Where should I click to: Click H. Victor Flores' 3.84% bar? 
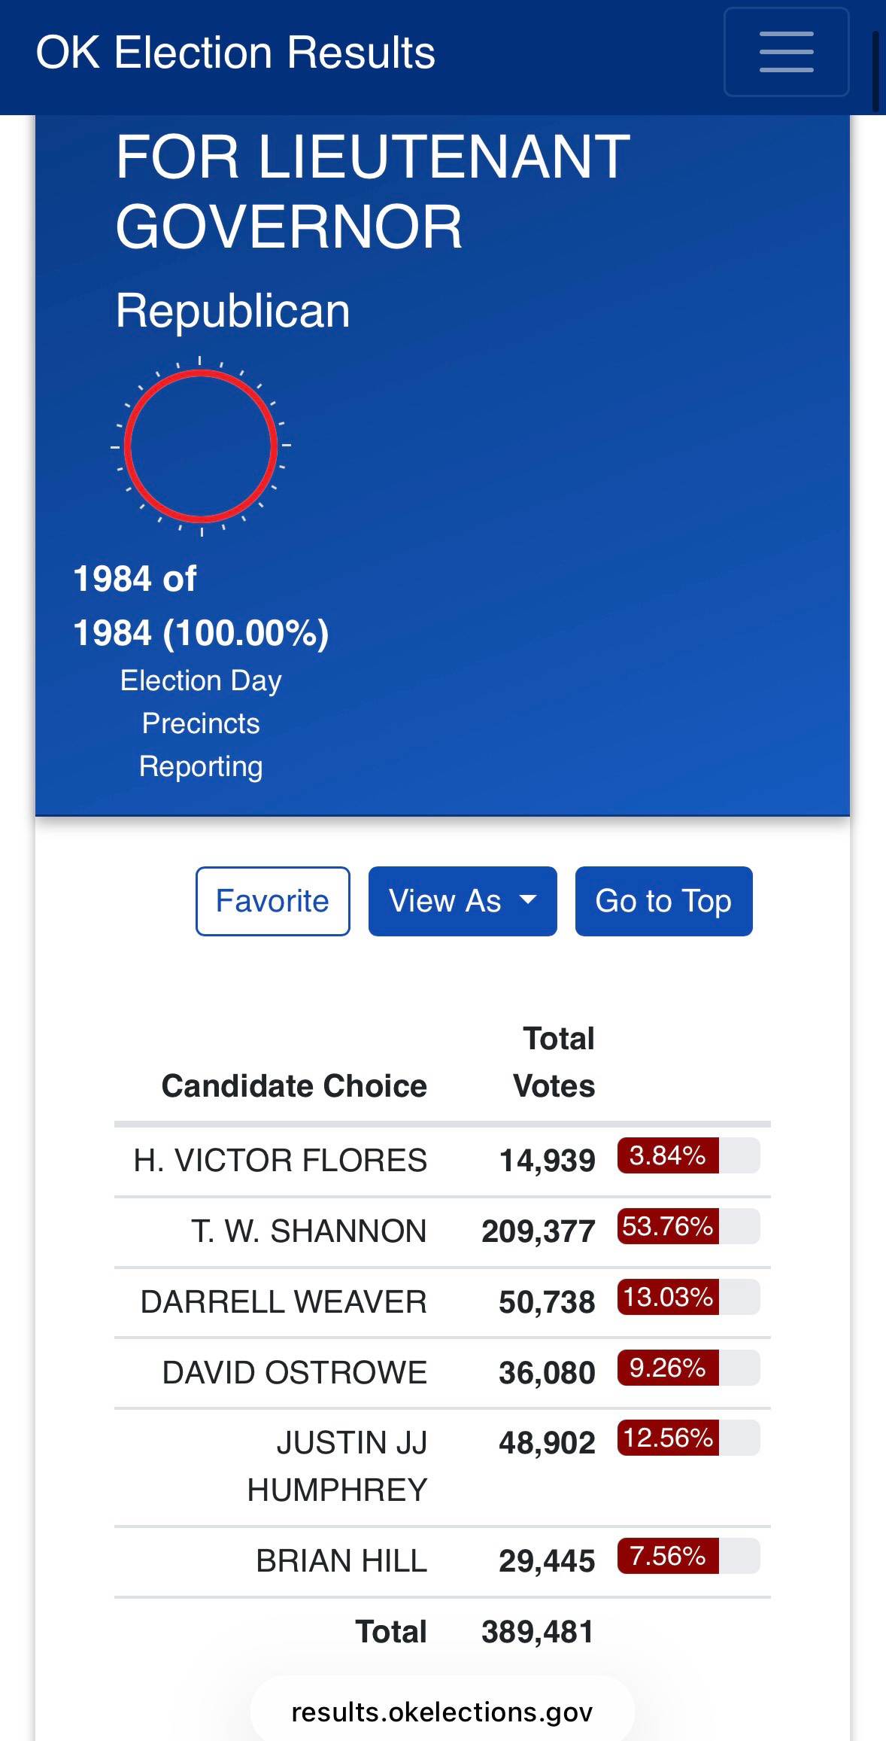coord(688,1155)
